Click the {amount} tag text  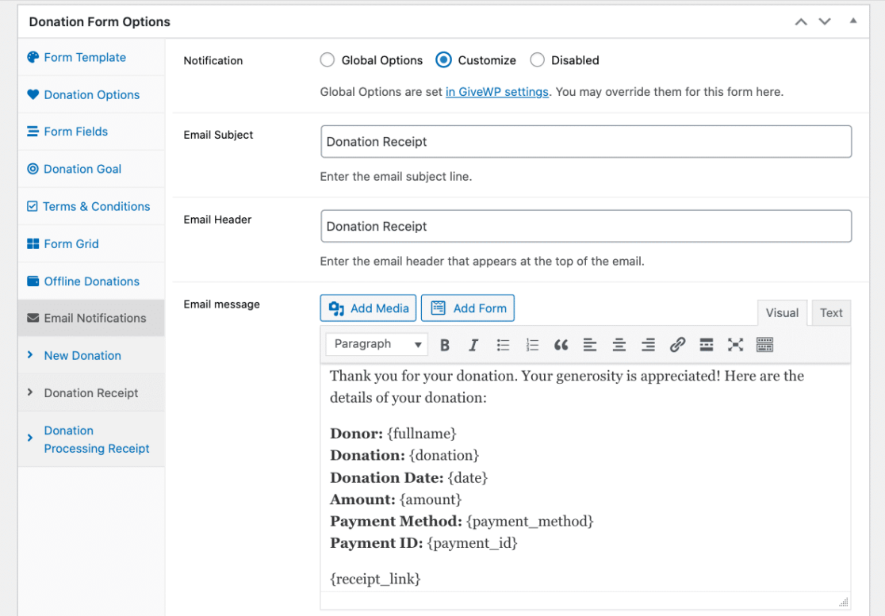(431, 499)
